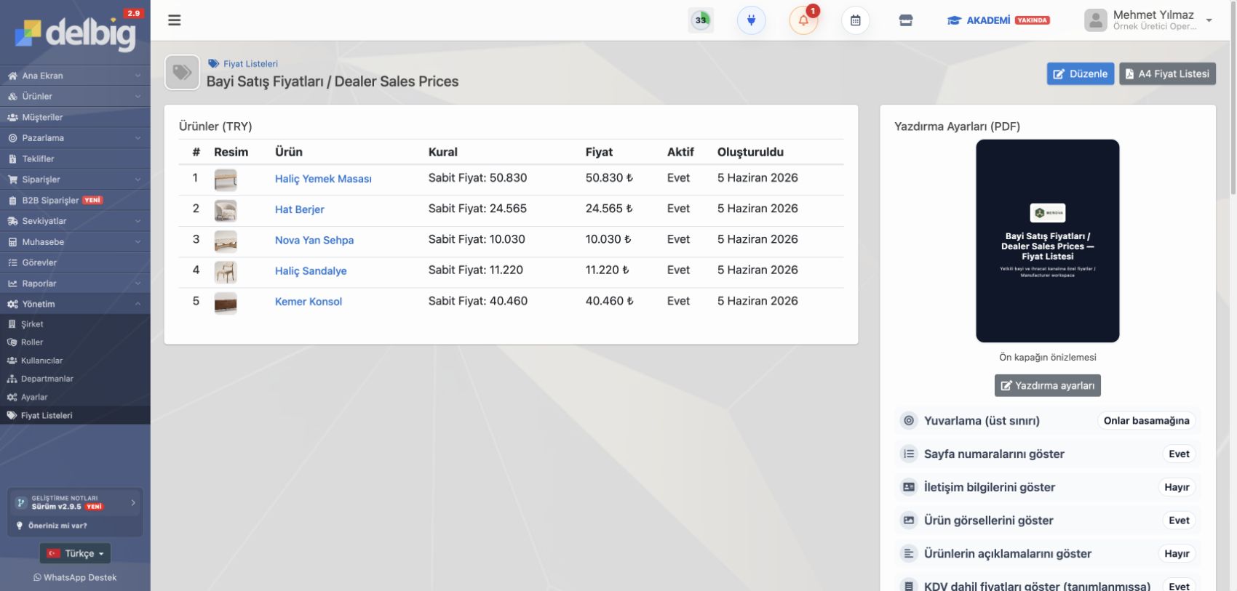Open Müşteriler in the sidebar
The height and width of the screenshot is (591, 1237).
point(75,117)
